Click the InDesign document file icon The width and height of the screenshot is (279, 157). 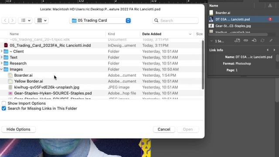pos(6,45)
